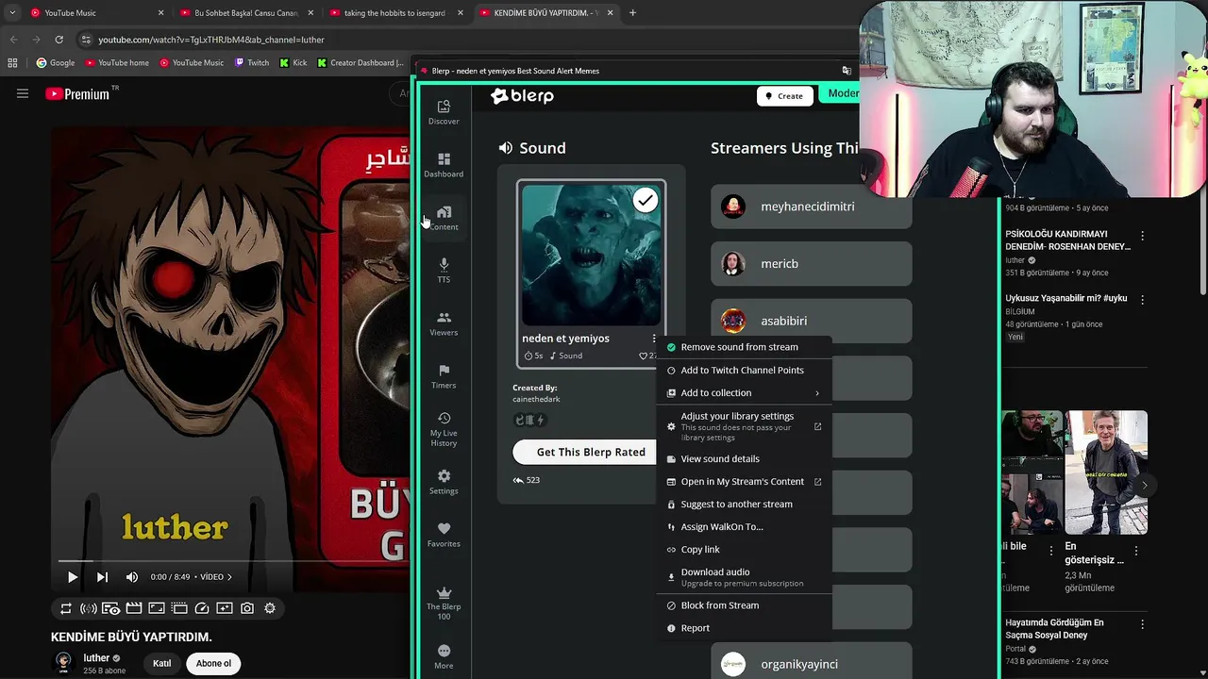
Task: Choose Suggest to another stream
Action: click(x=744, y=505)
